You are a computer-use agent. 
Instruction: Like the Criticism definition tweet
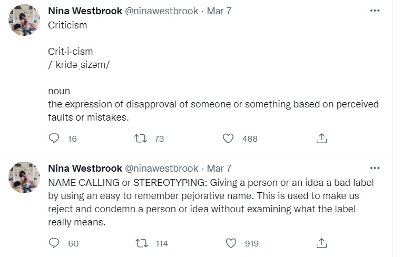228,139
